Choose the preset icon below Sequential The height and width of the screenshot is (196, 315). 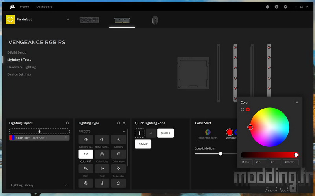pos(119,183)
